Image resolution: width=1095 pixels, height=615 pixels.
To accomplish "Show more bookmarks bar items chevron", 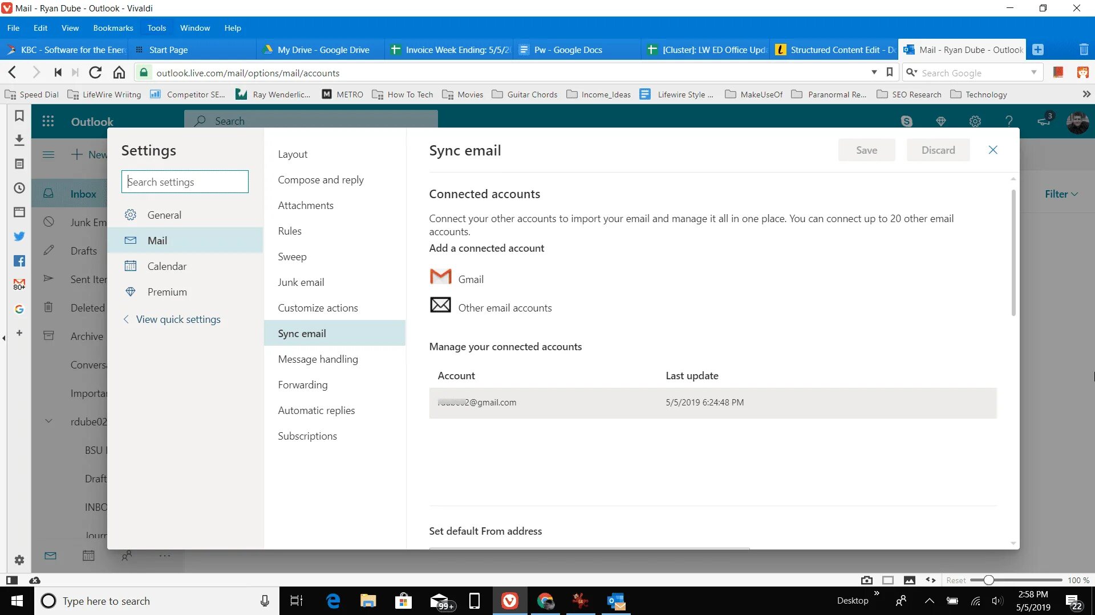I will point(1086,95).
